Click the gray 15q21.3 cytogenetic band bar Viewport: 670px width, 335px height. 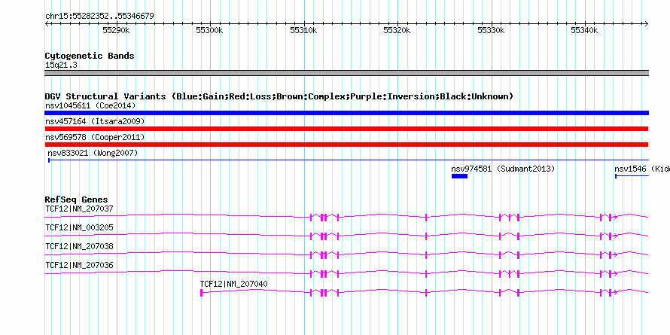(x=346, y=73)
